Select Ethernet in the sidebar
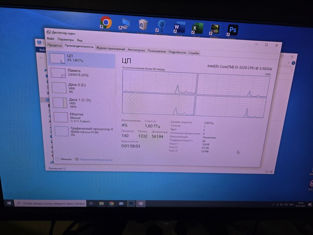313x235 pixels. click(x=85, y=117)
